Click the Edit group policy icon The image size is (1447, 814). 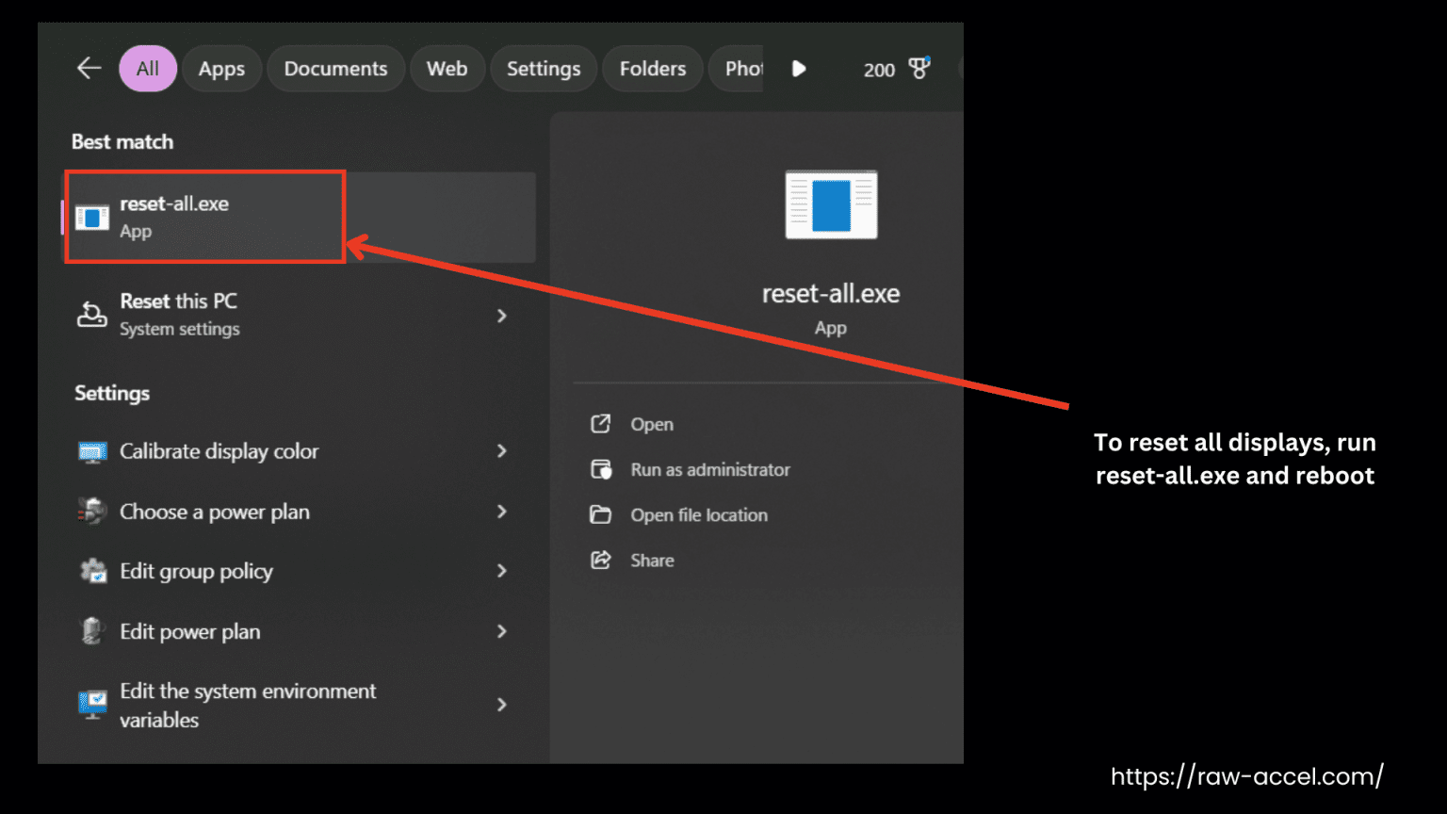pos(92,571)
